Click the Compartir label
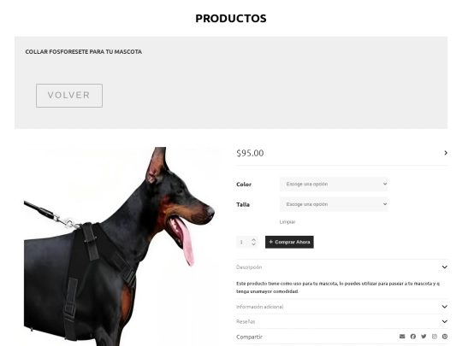 coord(249,337)
